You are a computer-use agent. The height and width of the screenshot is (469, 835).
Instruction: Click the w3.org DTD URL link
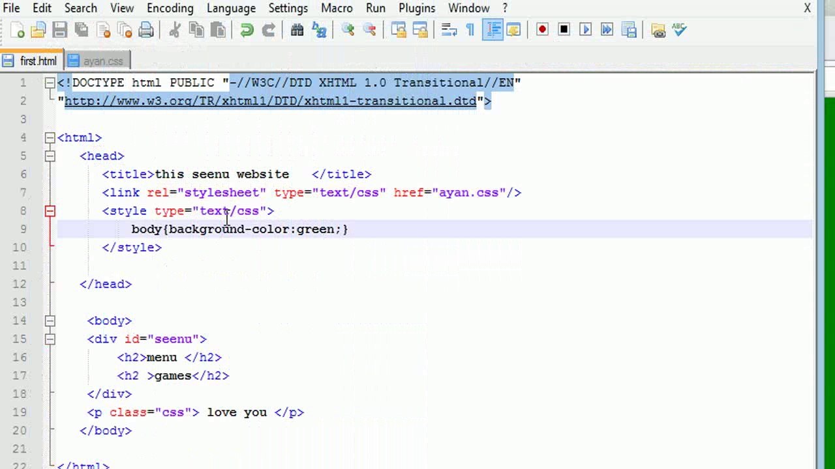[x=270, y=101]
